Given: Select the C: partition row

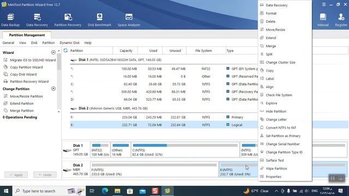Looking at the screenshot, I should pos(164,84).
